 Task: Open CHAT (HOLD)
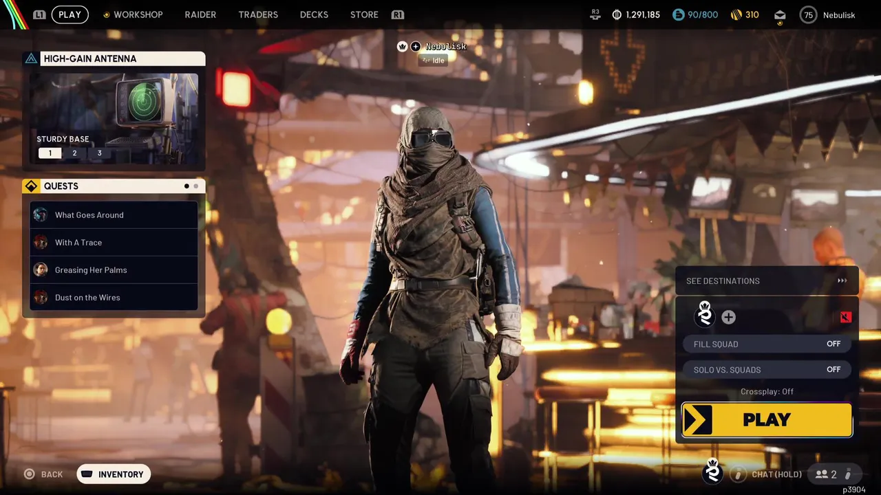[776, 474]
